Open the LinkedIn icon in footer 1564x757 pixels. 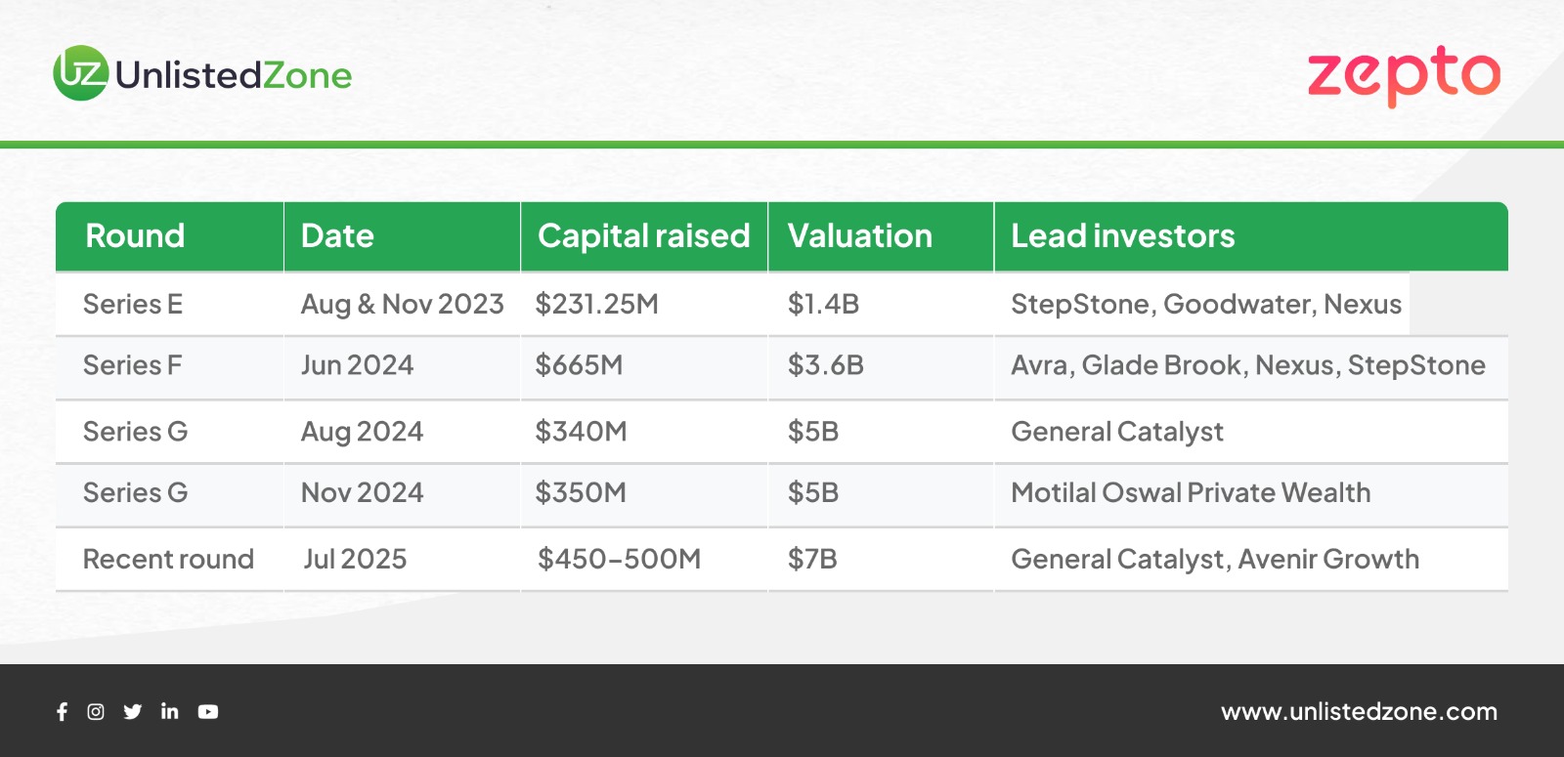(170, 711)
